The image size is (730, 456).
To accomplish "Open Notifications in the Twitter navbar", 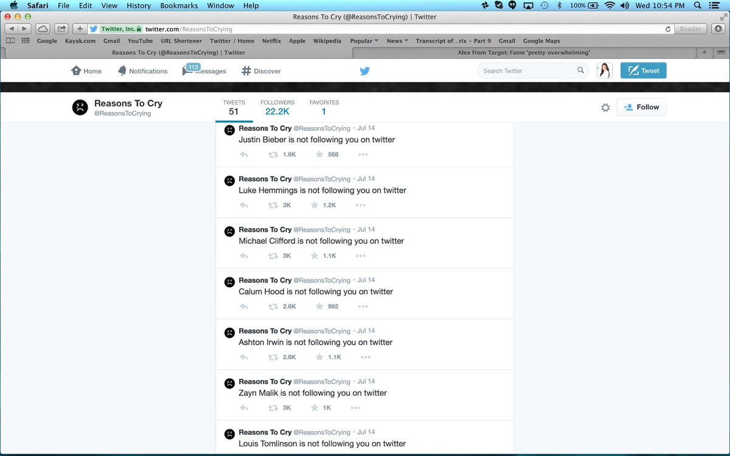I will pos(141,71).
